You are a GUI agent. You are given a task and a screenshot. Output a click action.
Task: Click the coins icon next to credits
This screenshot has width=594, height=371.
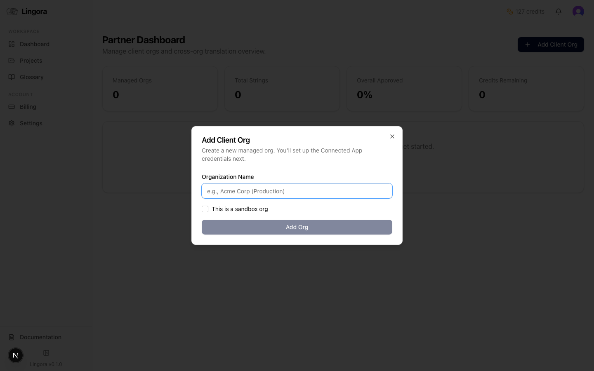[x=509, y=12]
